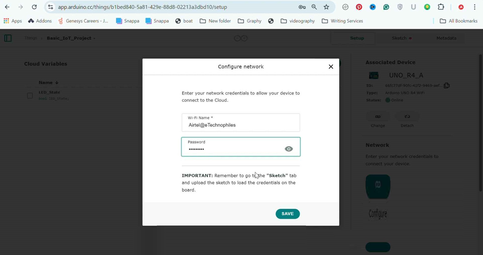
Task: Click the address bar URL
Action: (x=143, y=7)
